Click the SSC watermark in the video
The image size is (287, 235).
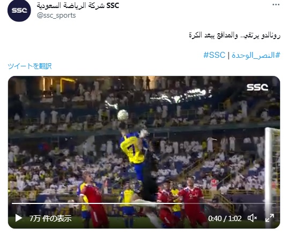click(257, 87)
